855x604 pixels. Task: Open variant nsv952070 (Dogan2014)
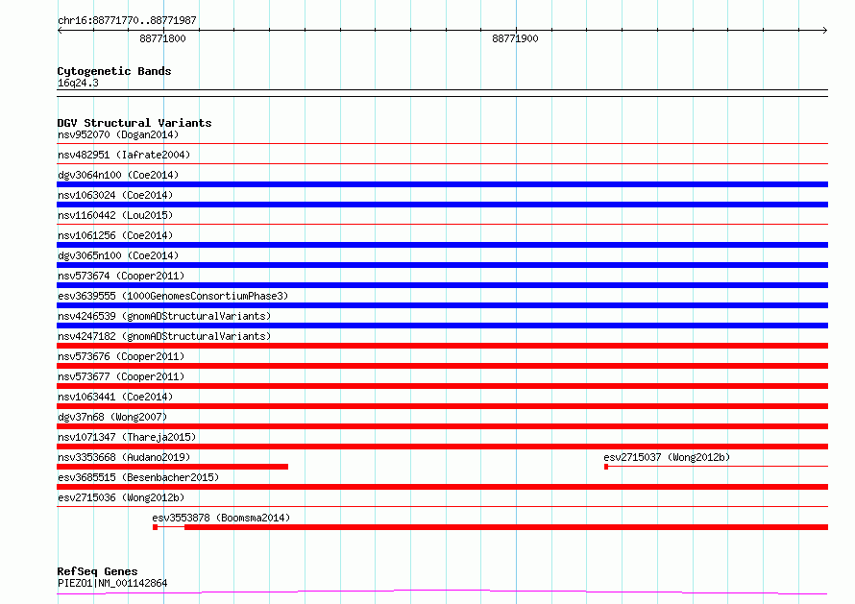(118, 134)
